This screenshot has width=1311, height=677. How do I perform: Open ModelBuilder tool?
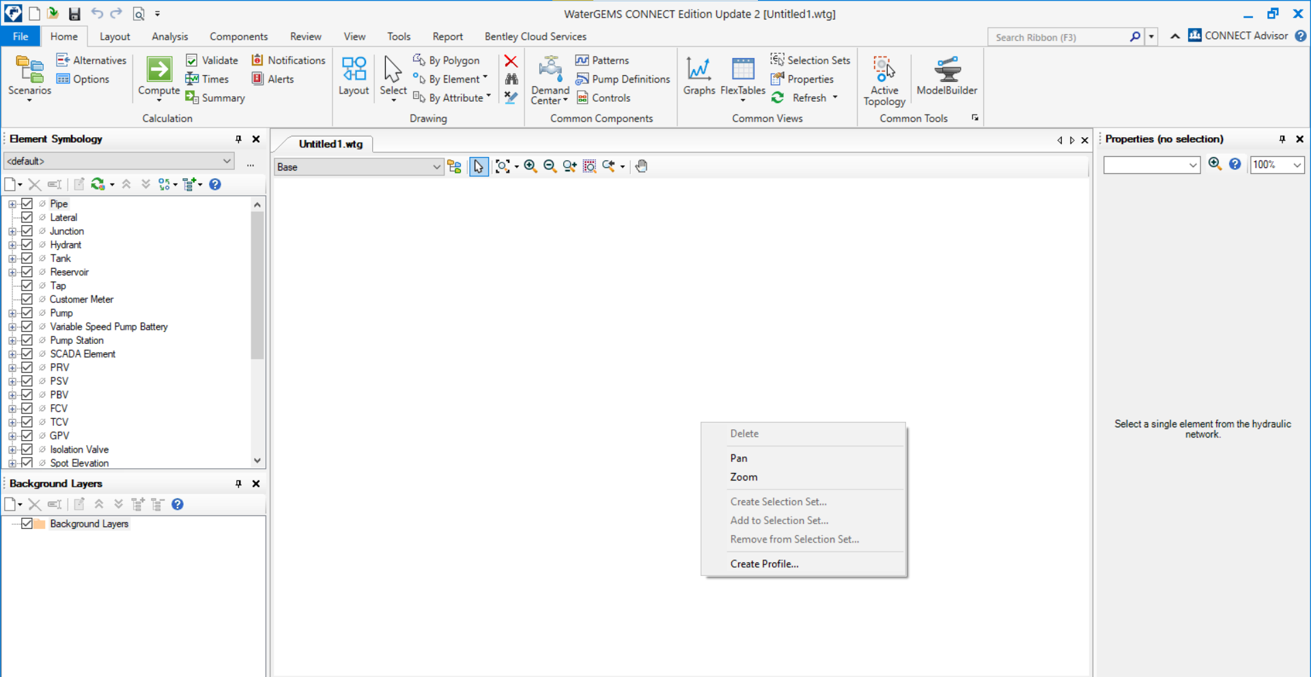click(x=946, y=70)
